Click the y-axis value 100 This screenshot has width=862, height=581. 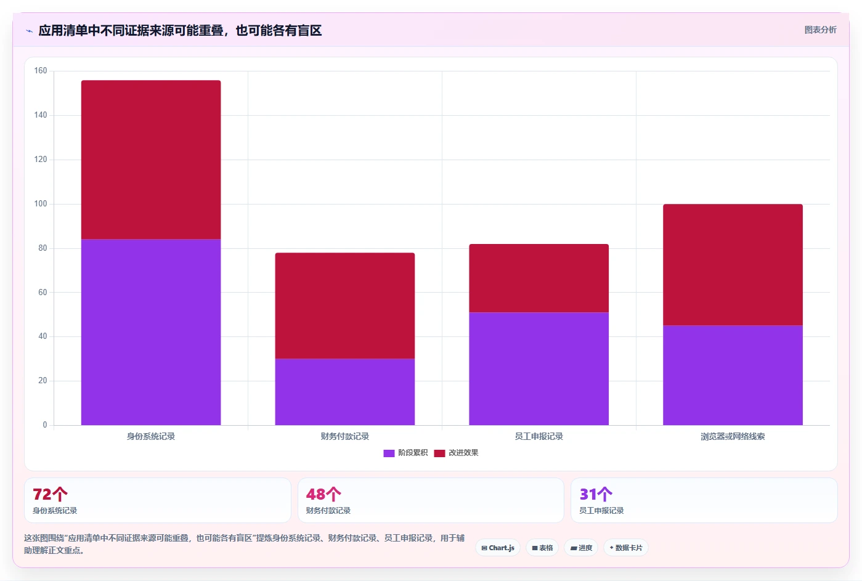pyautogui.click(x=41, y=204)
